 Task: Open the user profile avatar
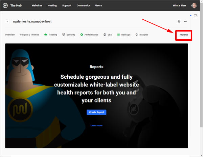(x=194, y=5)
